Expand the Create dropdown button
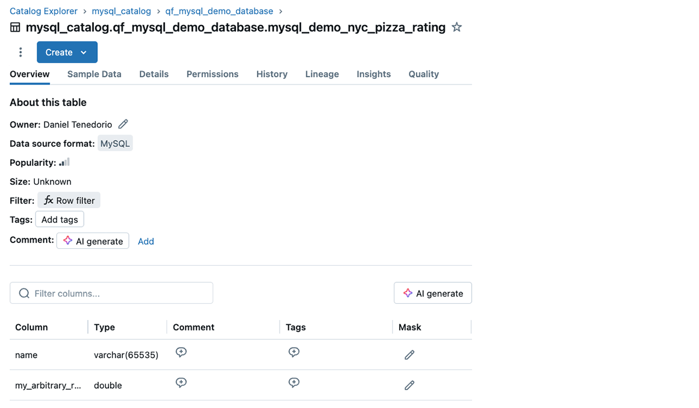 [x=67, y=52]
